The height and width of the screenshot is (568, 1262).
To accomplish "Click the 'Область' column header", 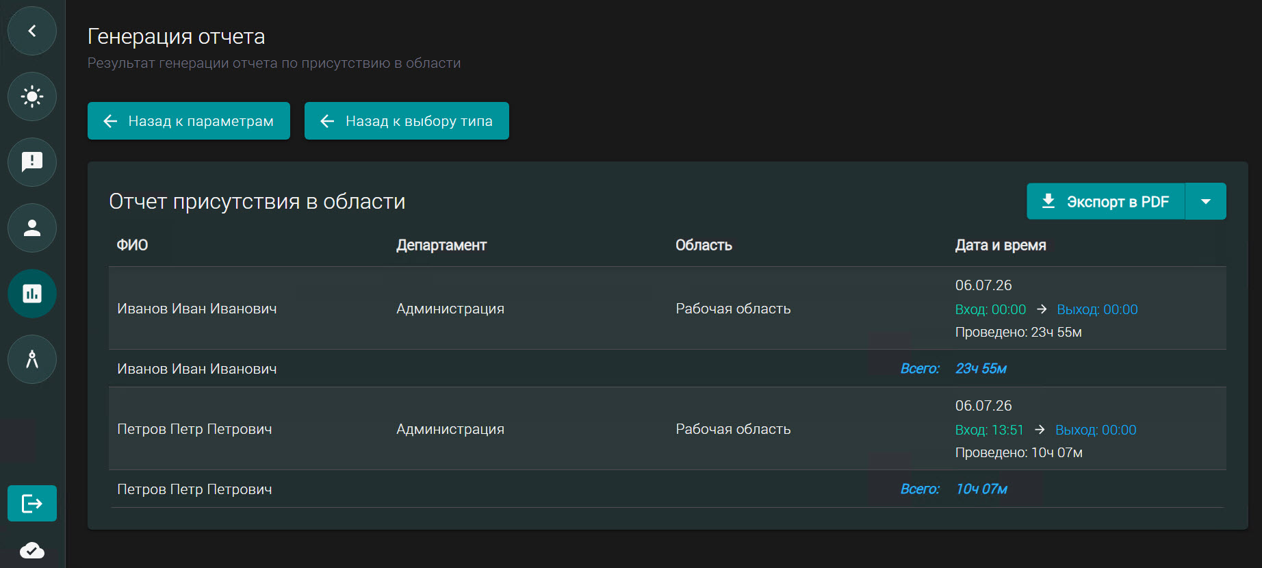I will [x=704, y=245].
